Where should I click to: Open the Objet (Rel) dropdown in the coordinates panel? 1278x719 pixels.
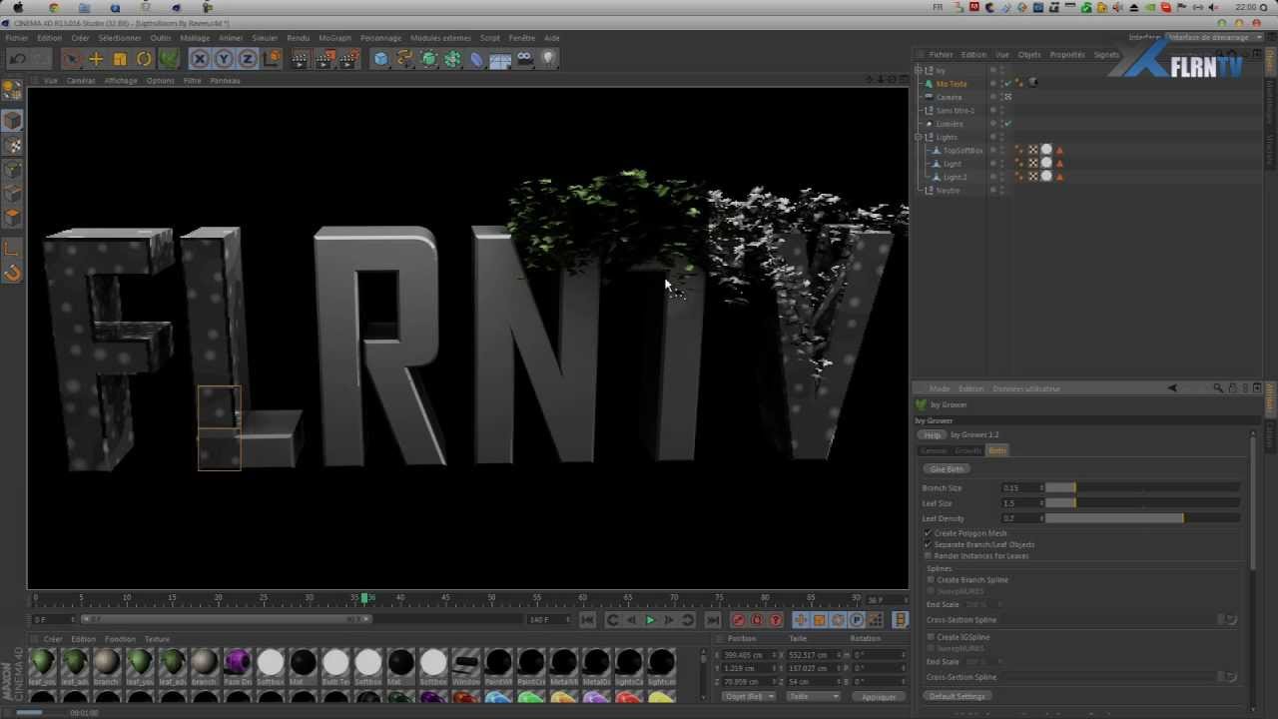(748, 696)
